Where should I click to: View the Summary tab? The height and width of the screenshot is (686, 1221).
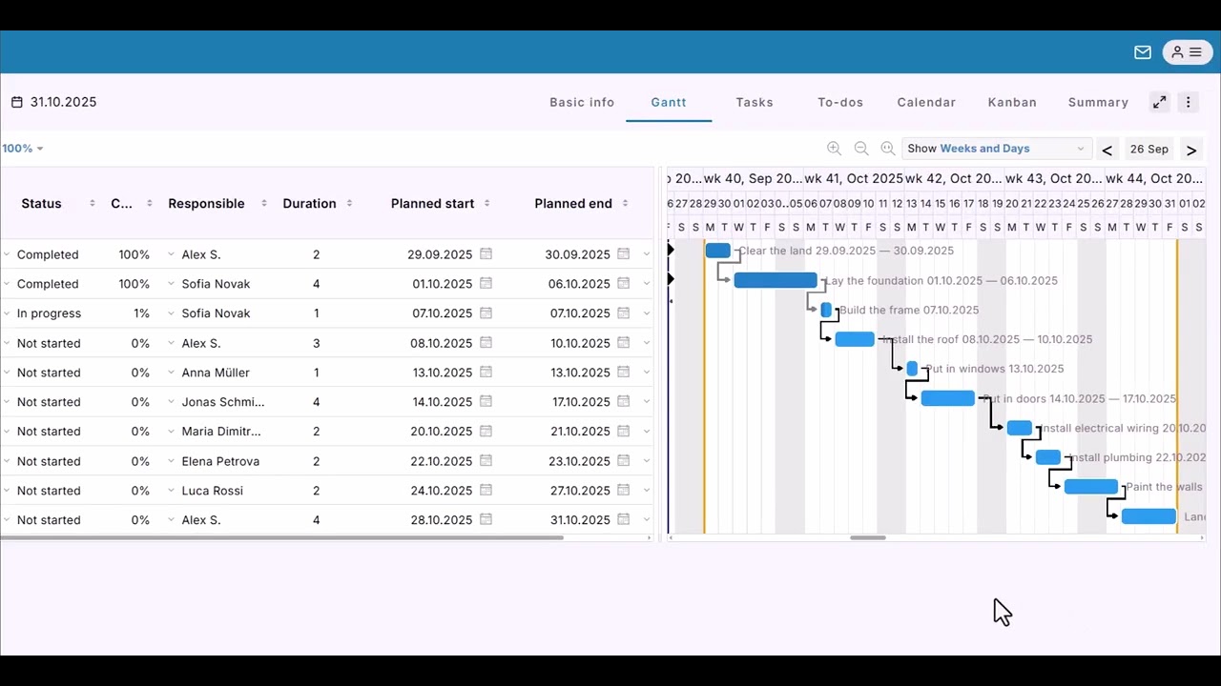point(1098,102)
